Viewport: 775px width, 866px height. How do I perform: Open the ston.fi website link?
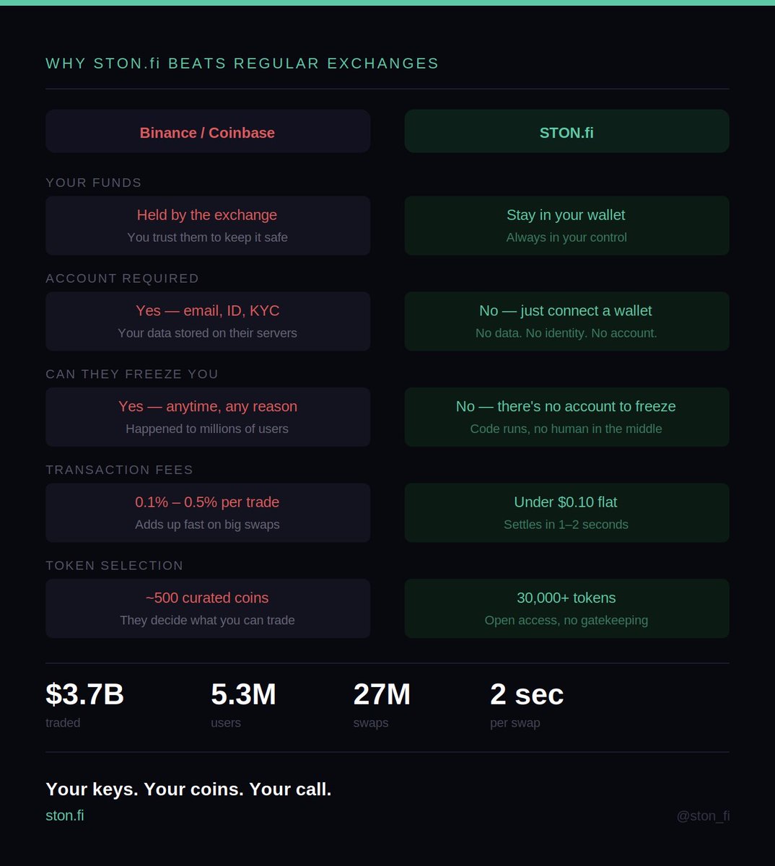[x=65, y=815]
